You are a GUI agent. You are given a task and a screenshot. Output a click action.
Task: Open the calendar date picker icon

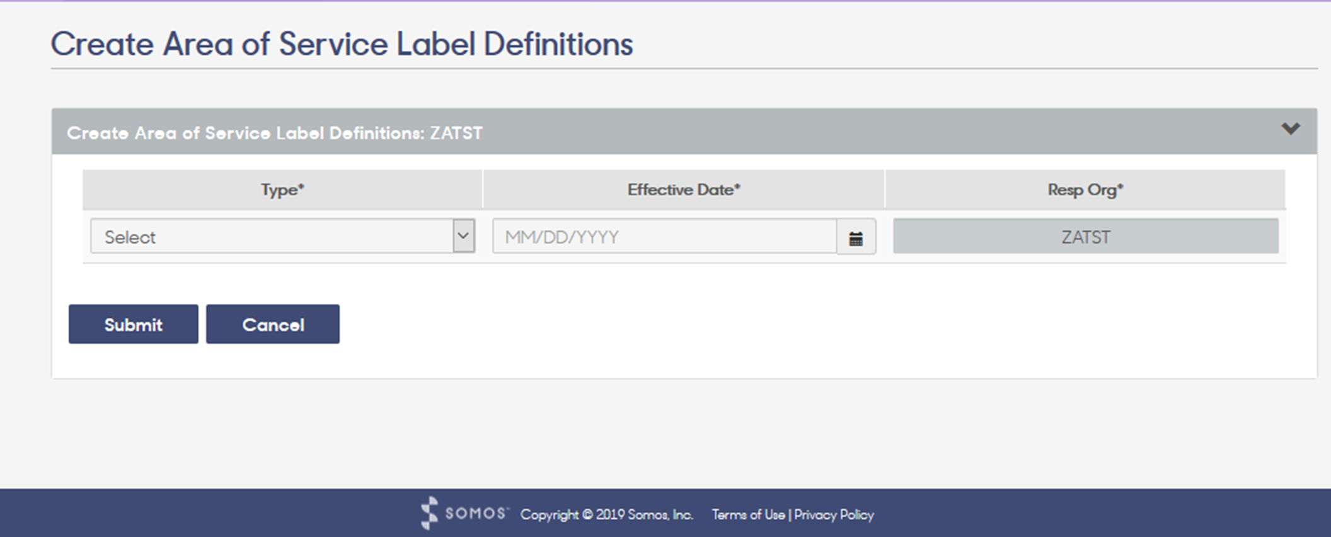(856, 237)
